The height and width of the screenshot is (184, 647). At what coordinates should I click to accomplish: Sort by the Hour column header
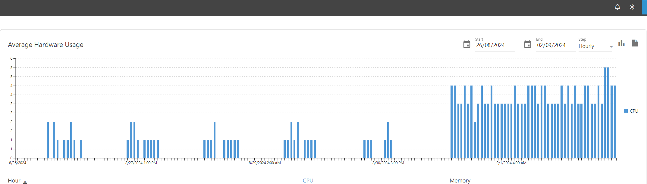[14, 181]
